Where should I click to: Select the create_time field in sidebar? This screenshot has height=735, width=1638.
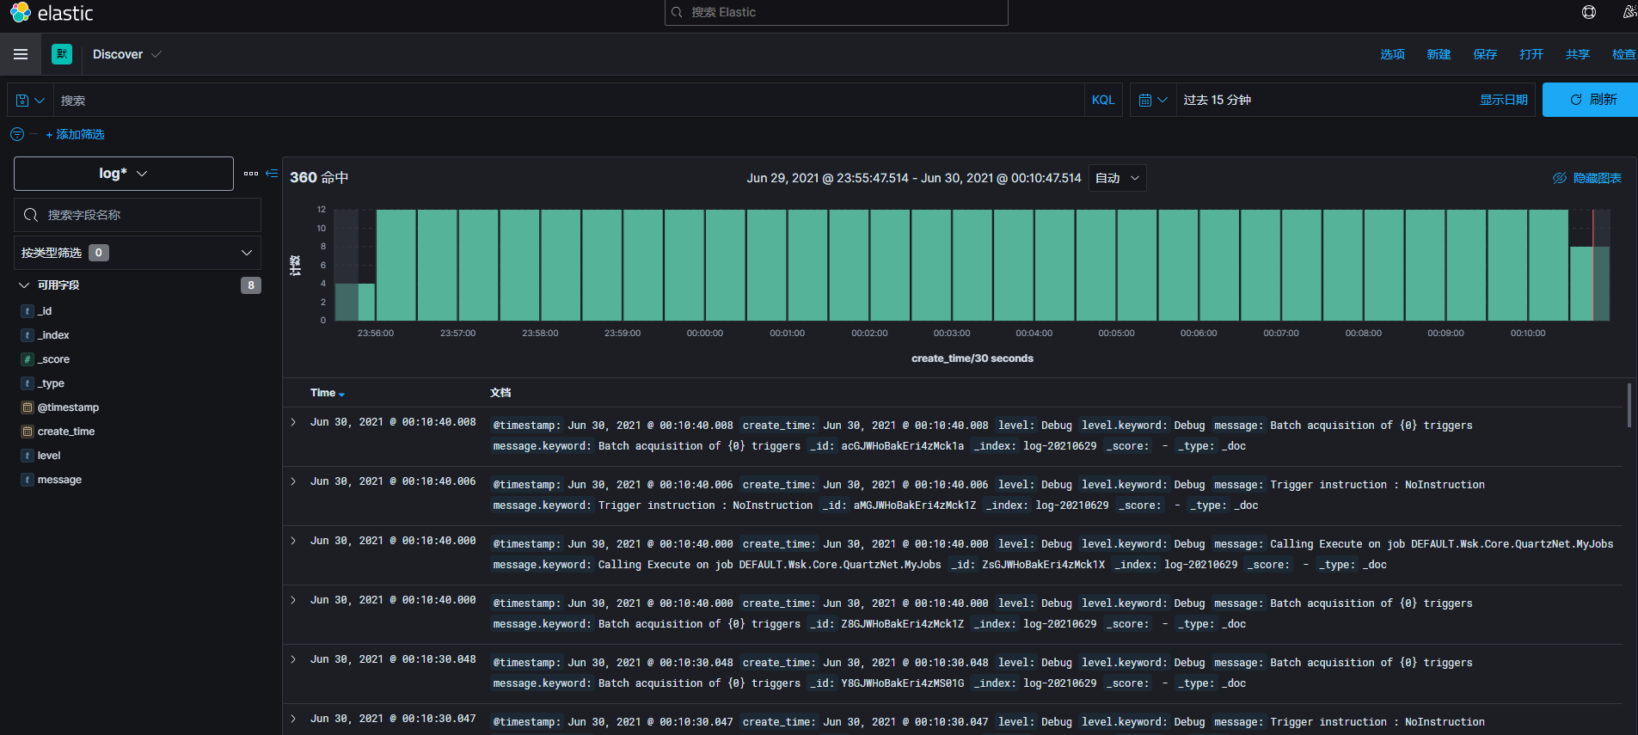66,432
